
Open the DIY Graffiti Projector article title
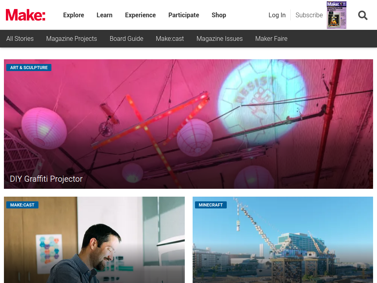click(46, 179)
